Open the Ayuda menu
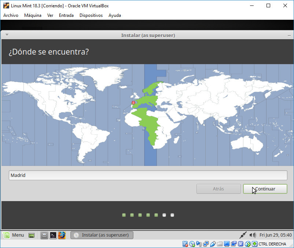294x248 pixels. (115, 15)
